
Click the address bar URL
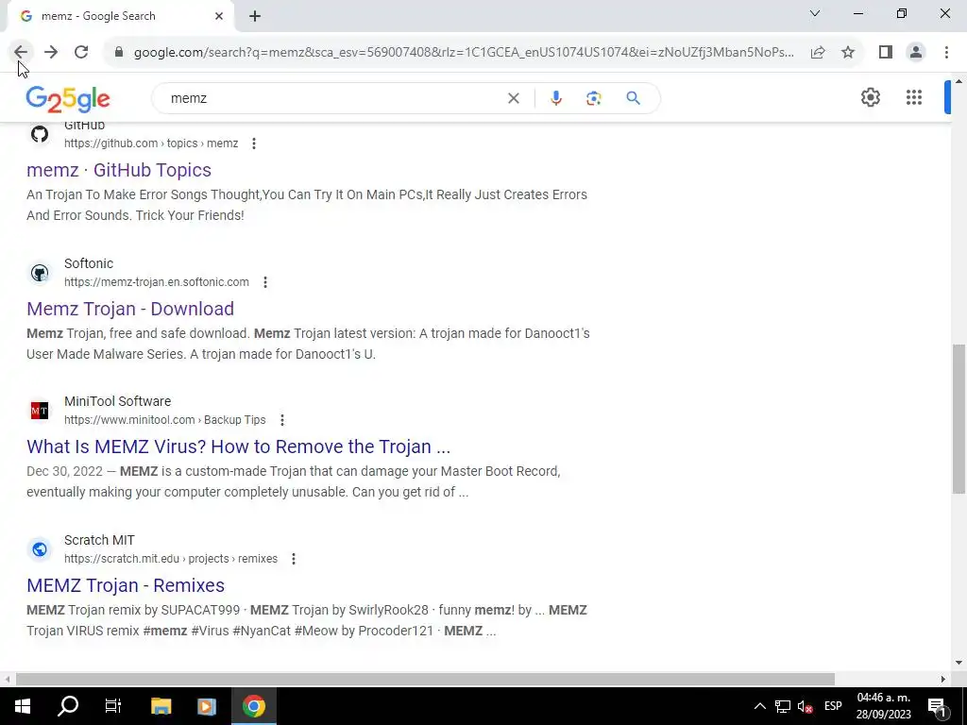point(464,52)
